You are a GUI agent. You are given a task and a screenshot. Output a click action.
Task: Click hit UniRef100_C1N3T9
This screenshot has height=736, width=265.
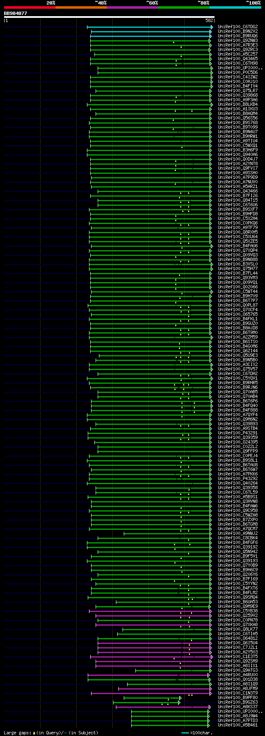click(238, 693)
